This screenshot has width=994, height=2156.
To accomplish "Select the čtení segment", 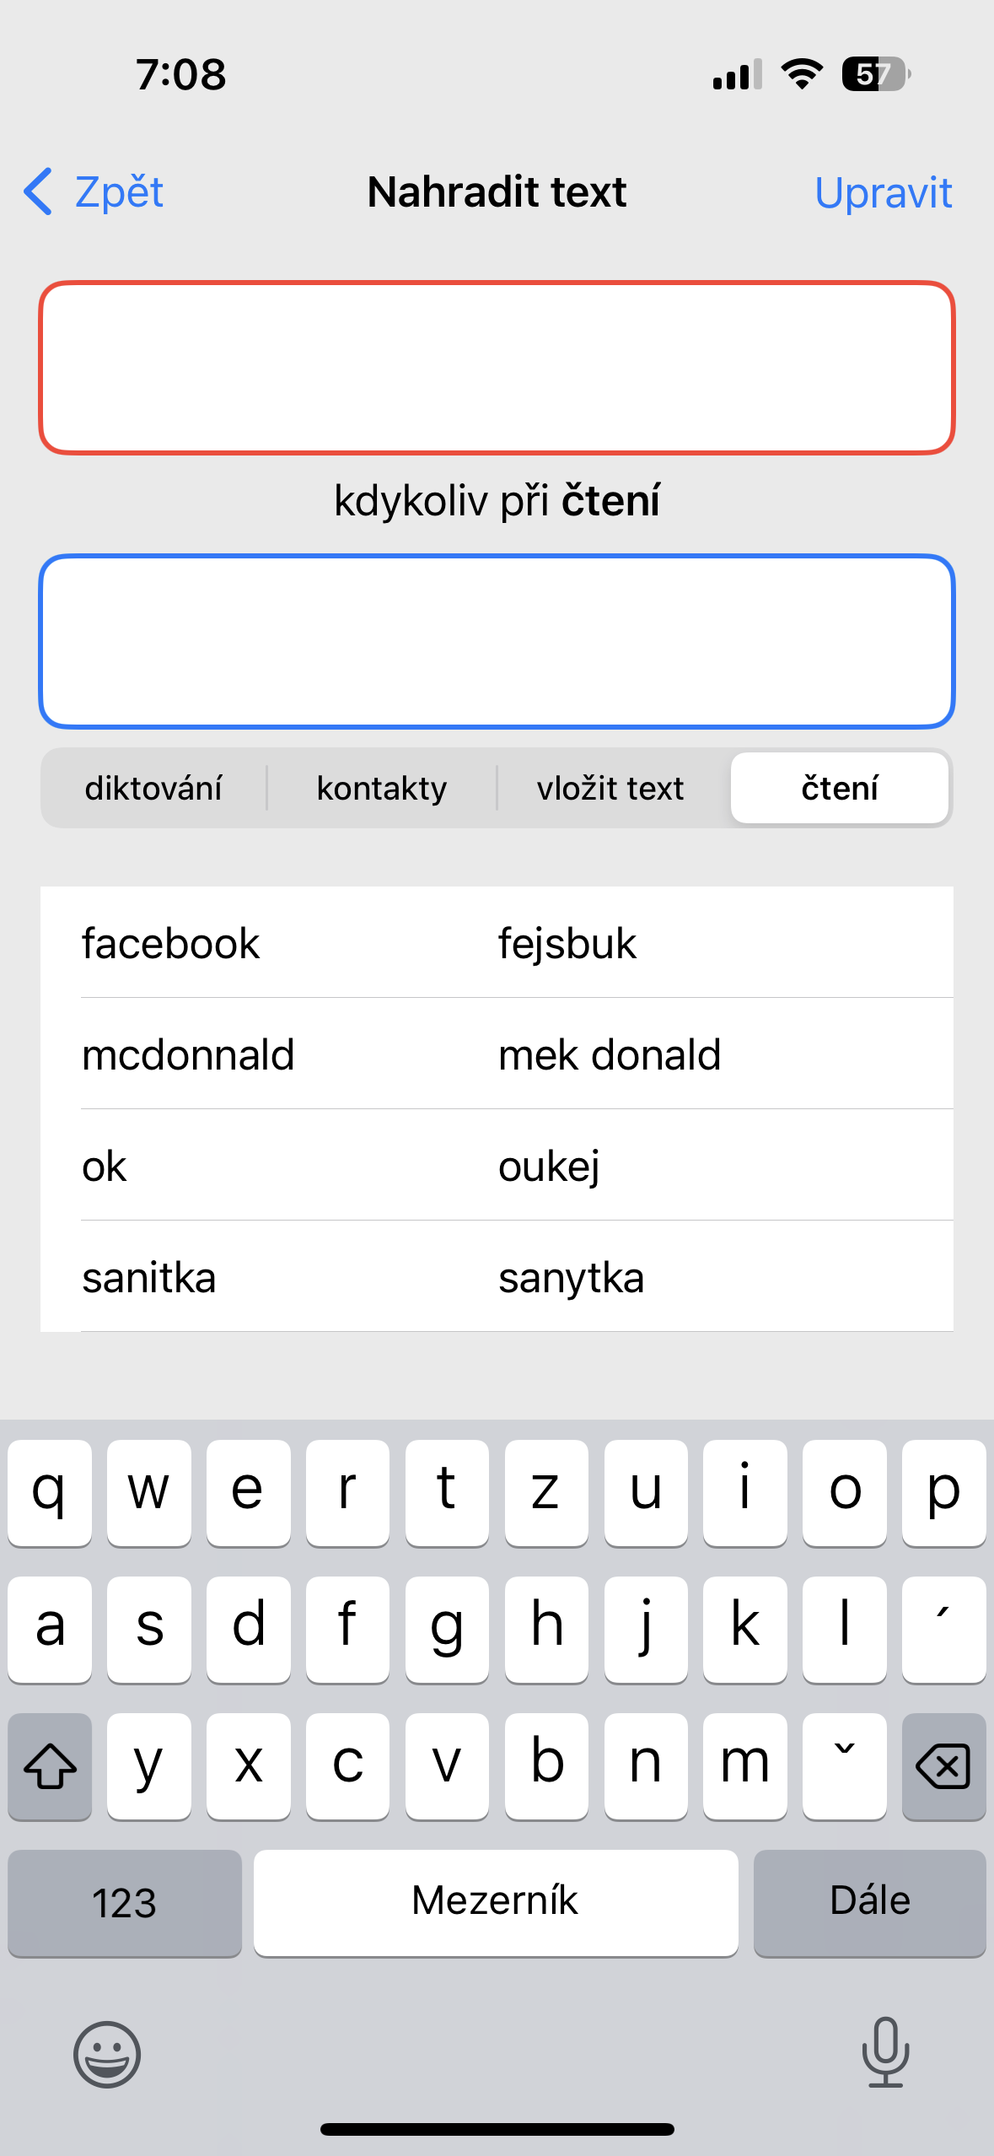I will (840, 788).
